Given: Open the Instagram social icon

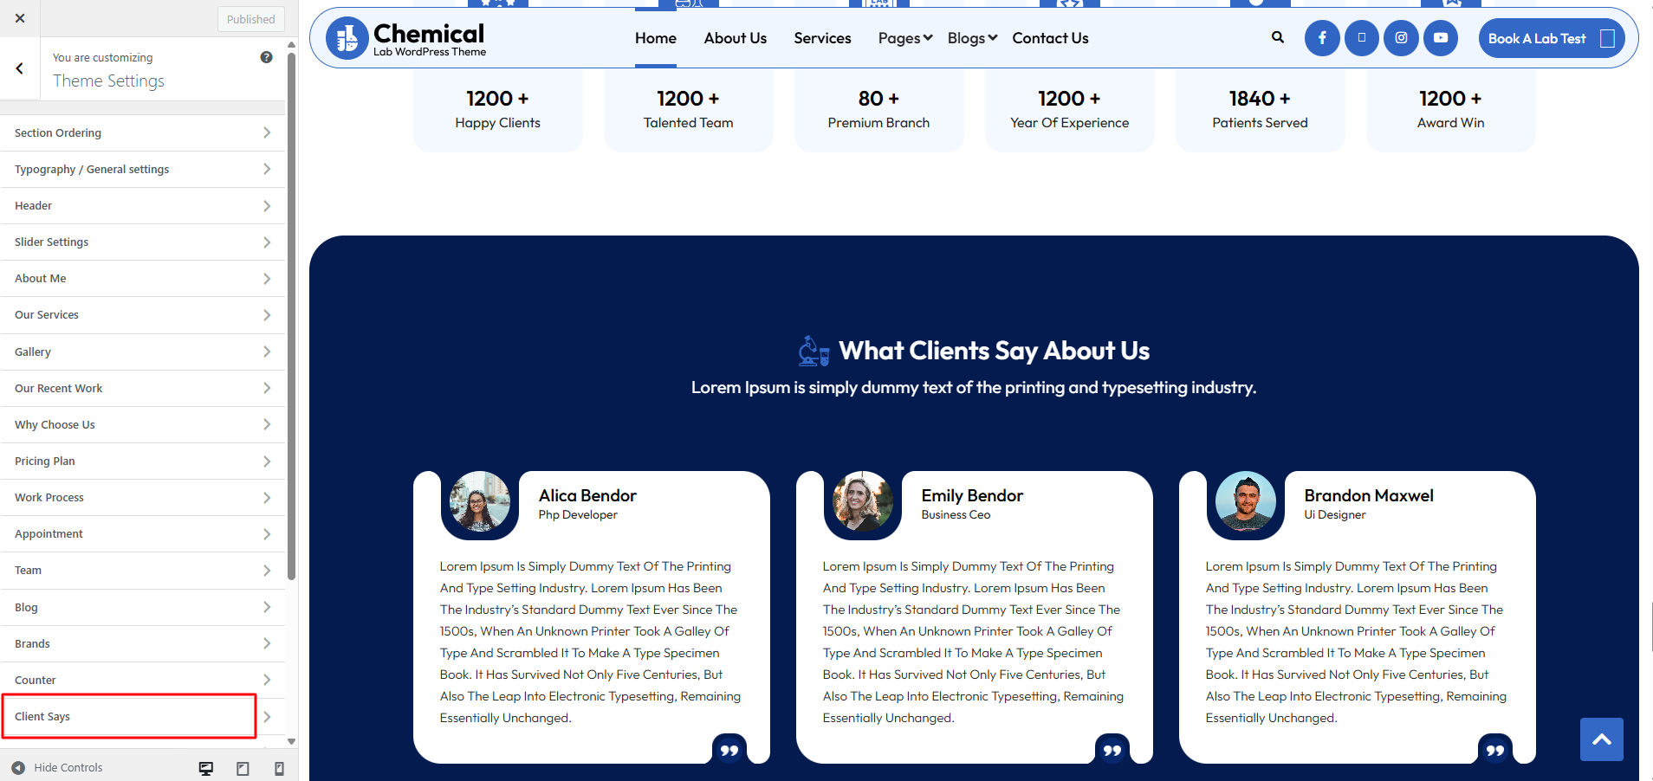Looking at the screenshot, I should click(x=1401, y=38).
